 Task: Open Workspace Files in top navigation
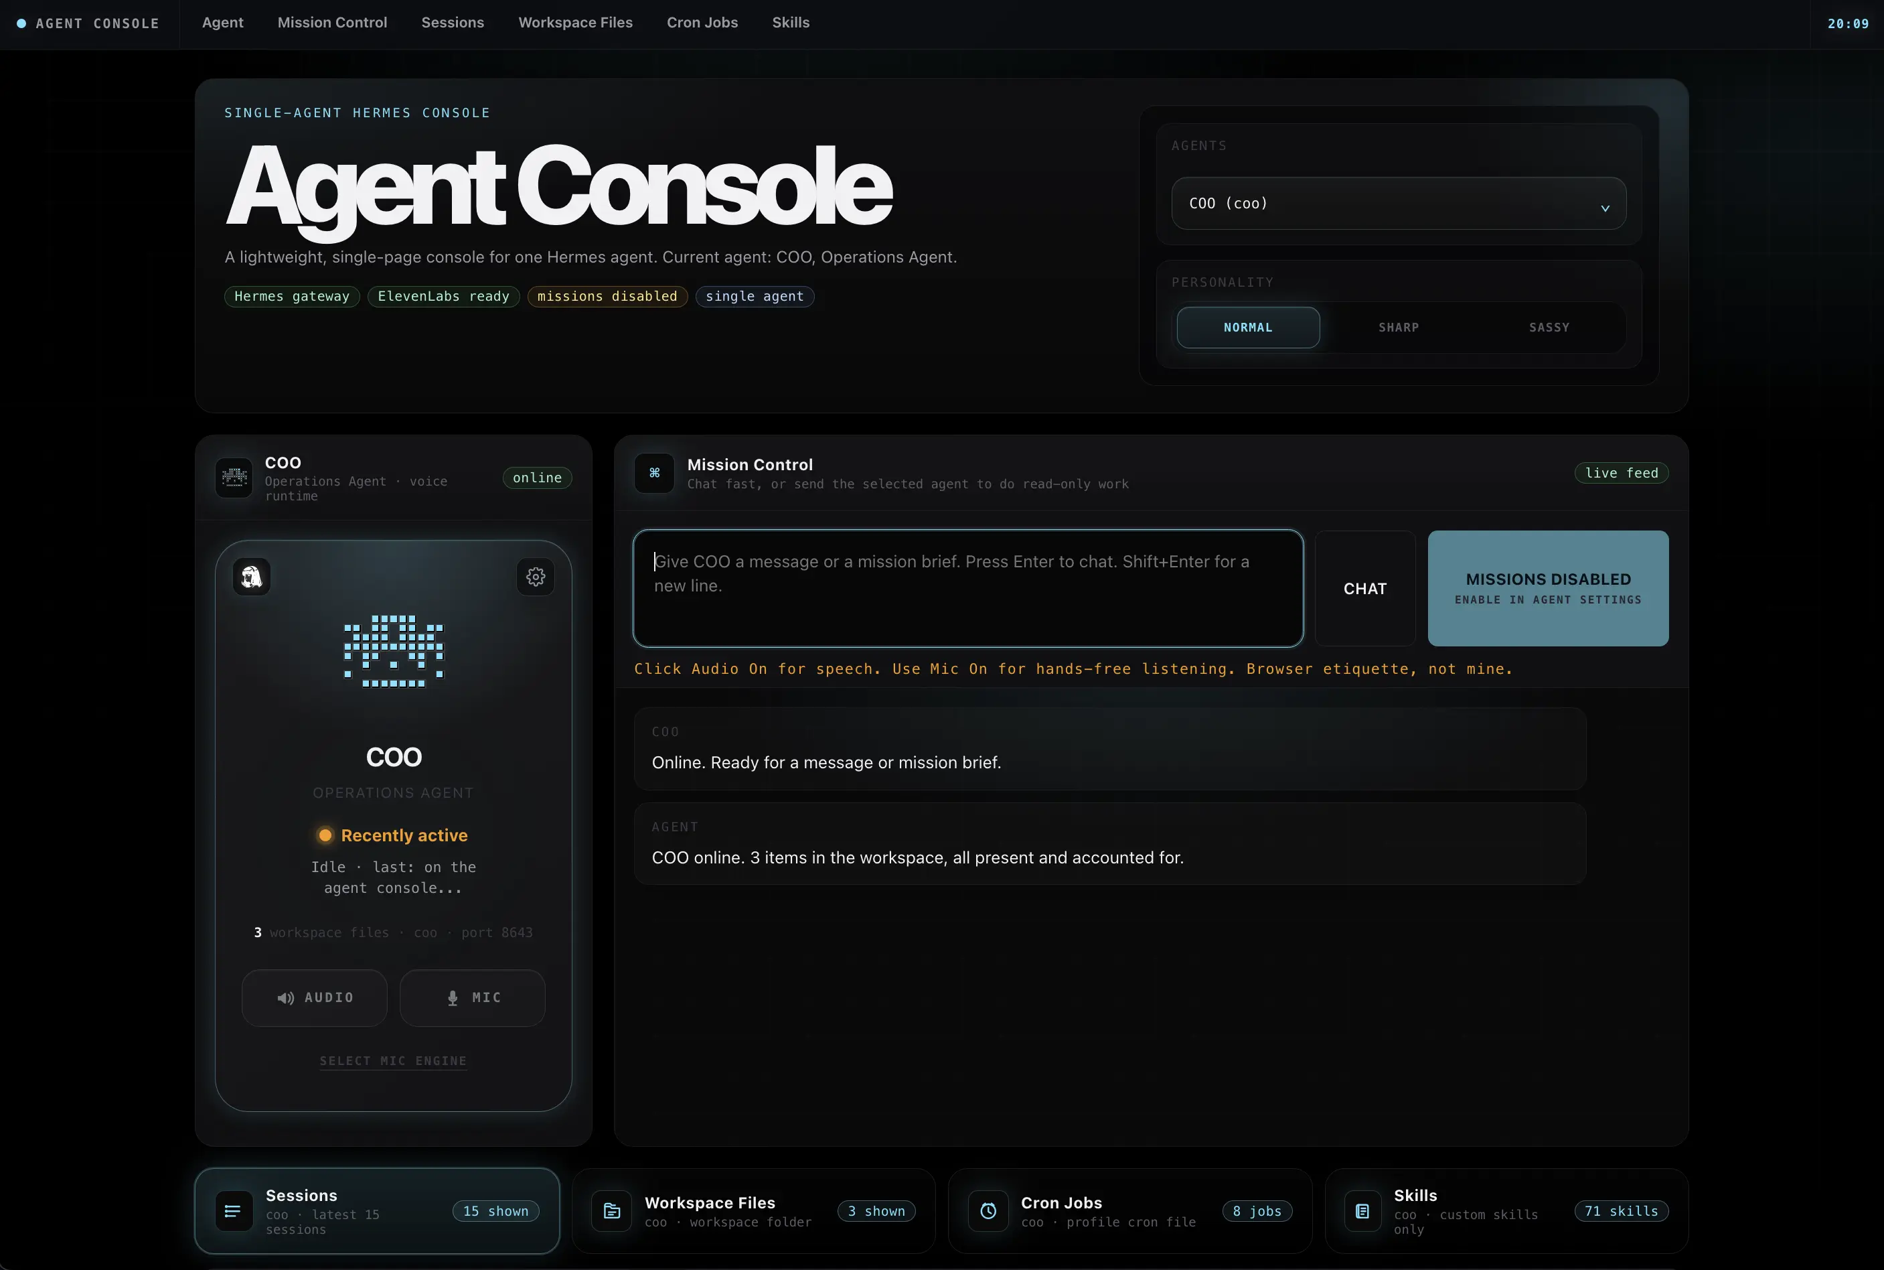[576, 23]
